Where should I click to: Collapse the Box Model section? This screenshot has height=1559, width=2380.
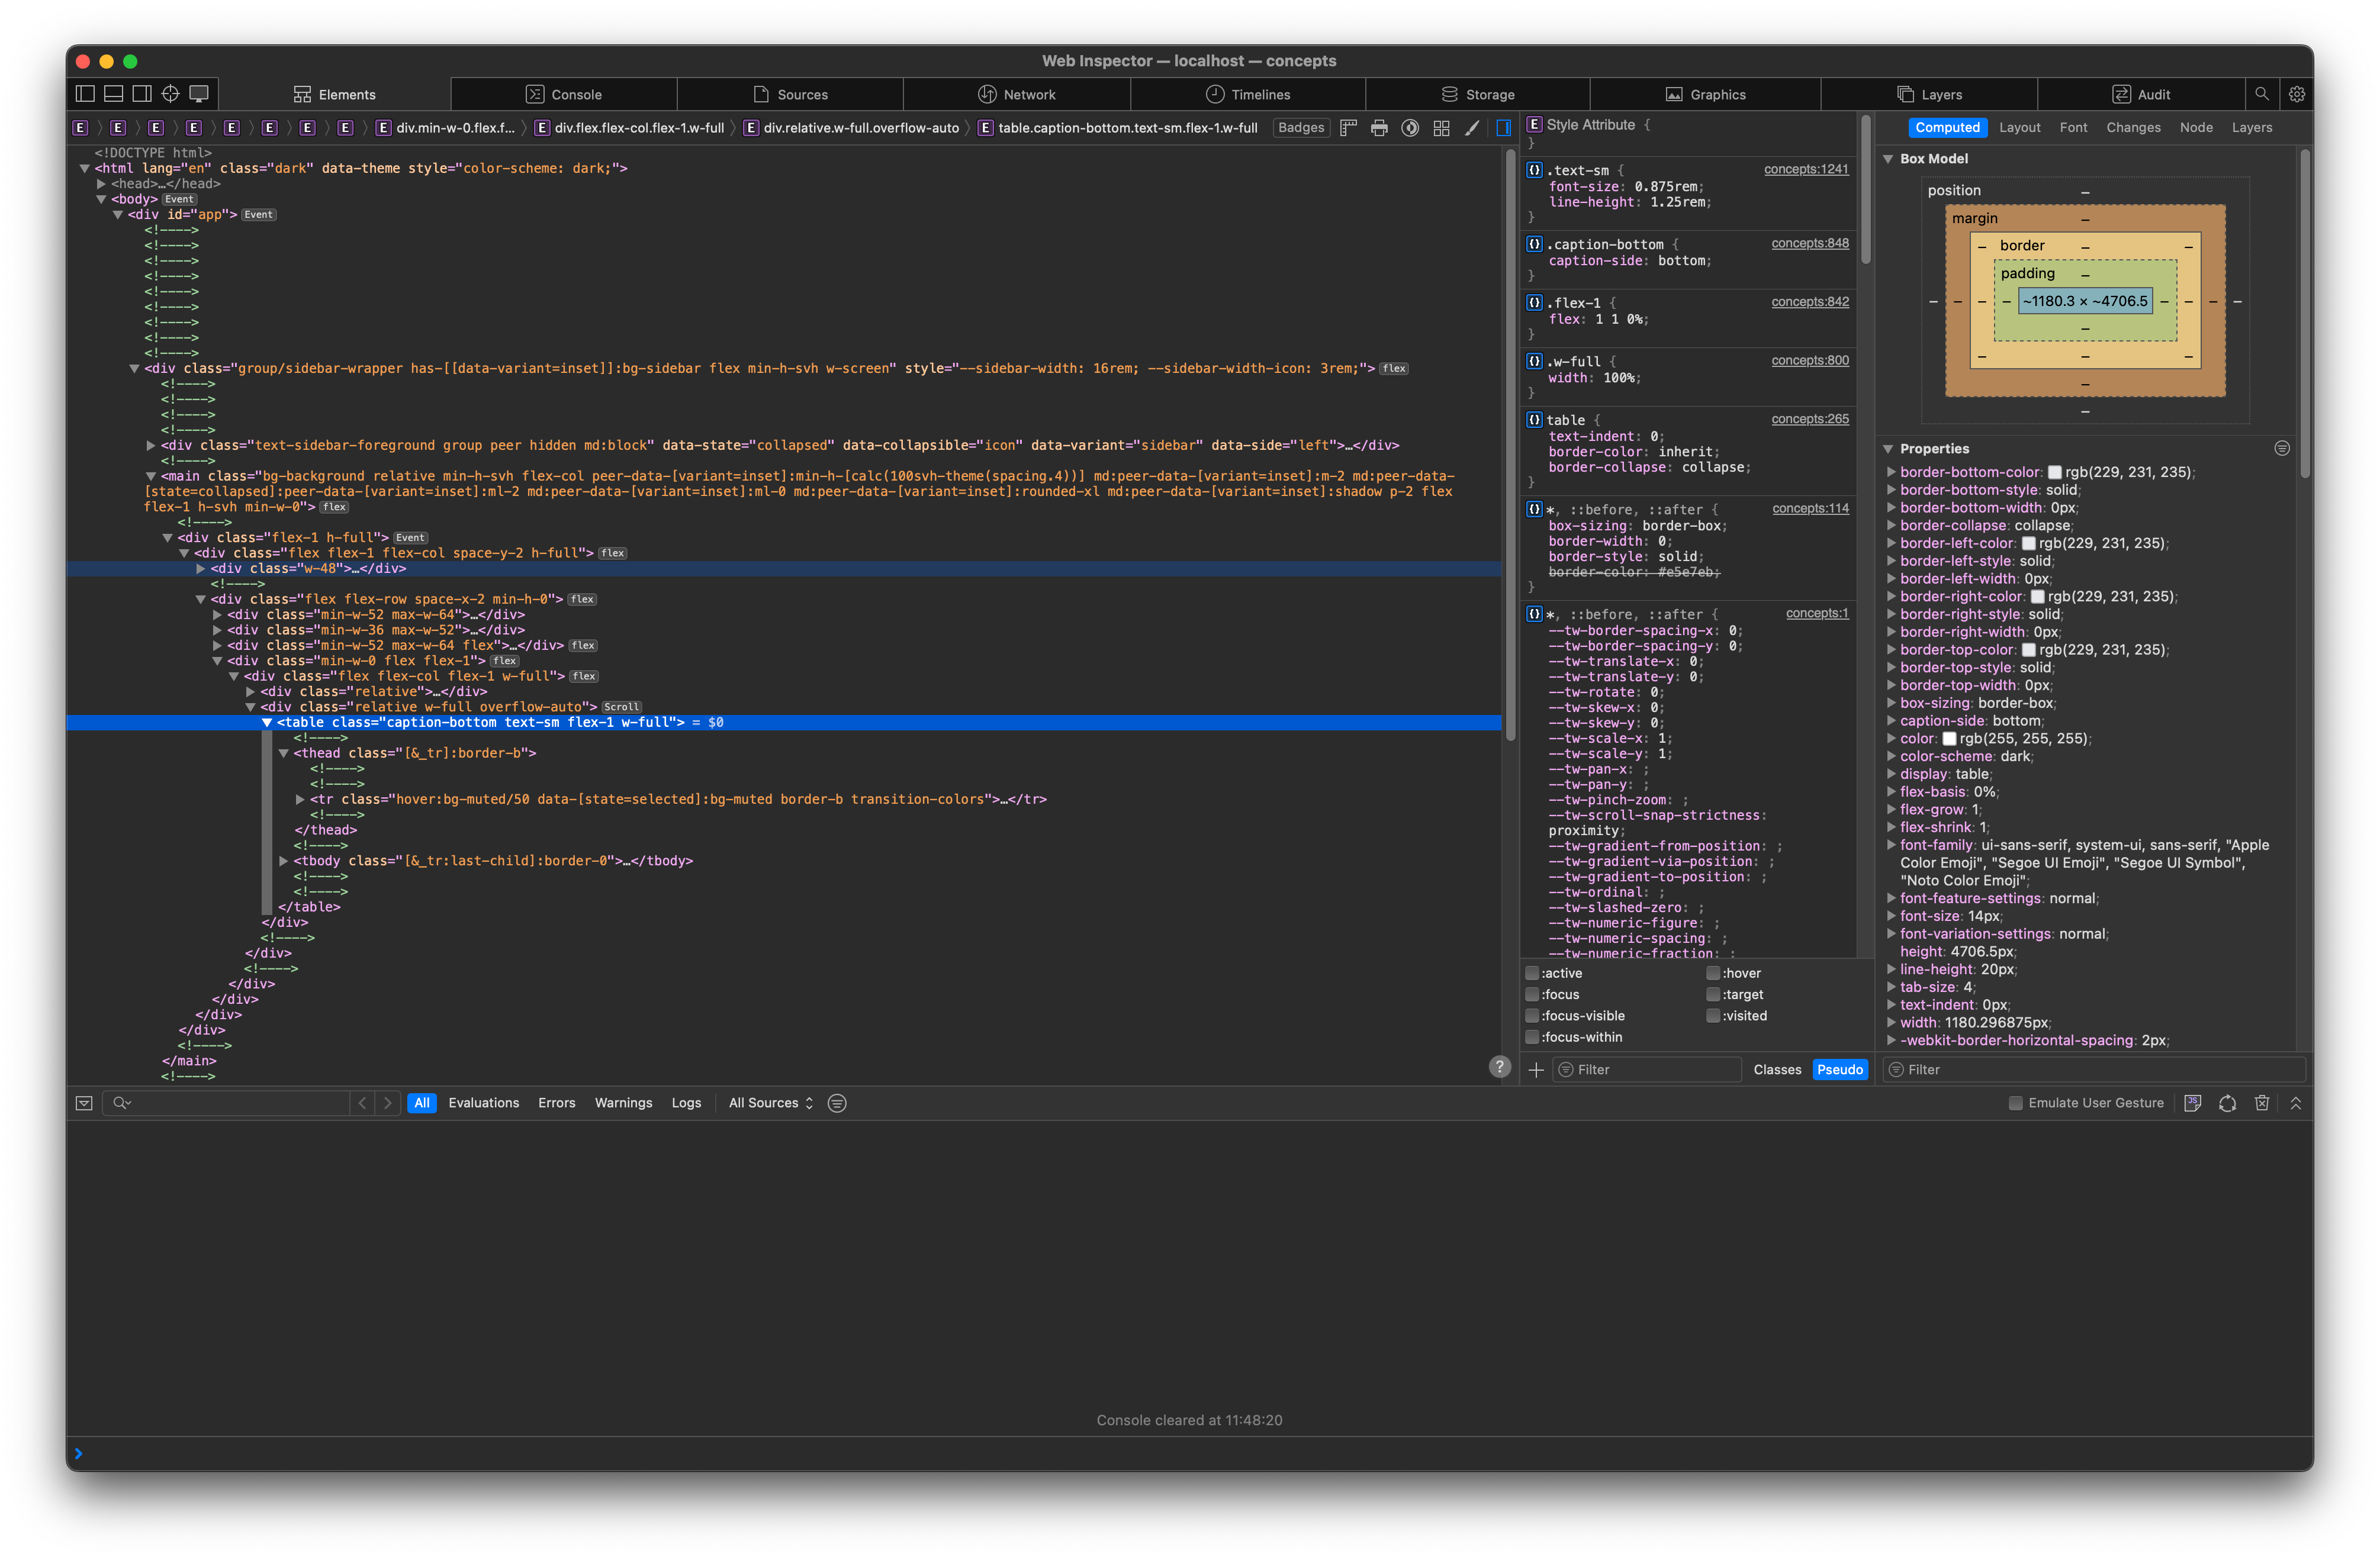(x=1888, y=159)
